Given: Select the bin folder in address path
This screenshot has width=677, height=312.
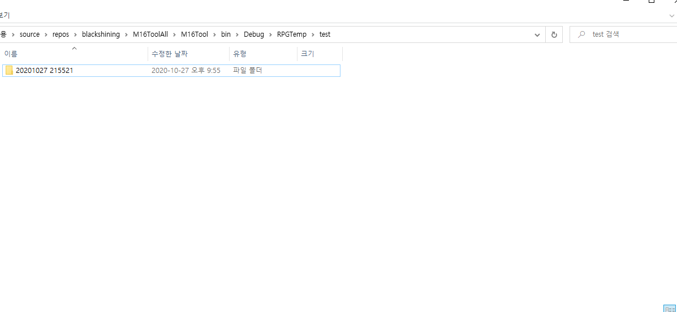Looking at the screenshot, I should click(x=226, y=34).
